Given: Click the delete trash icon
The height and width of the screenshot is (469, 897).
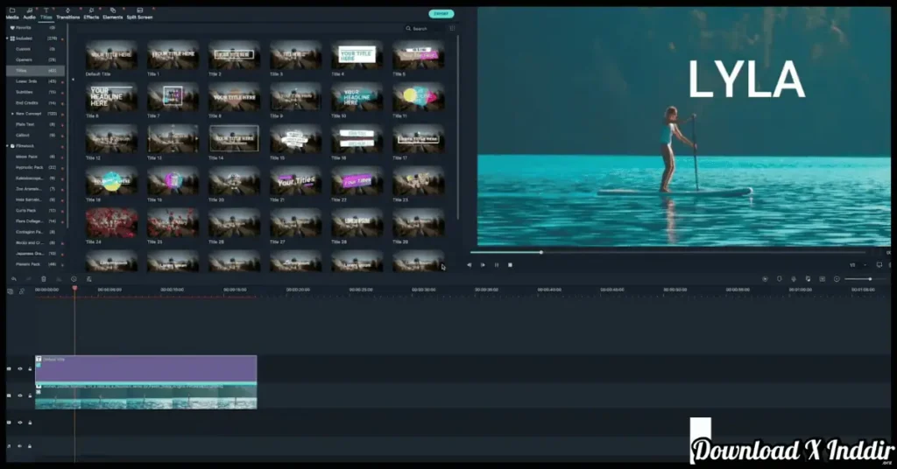Looking at the screenshot, I should coord(44,279).
